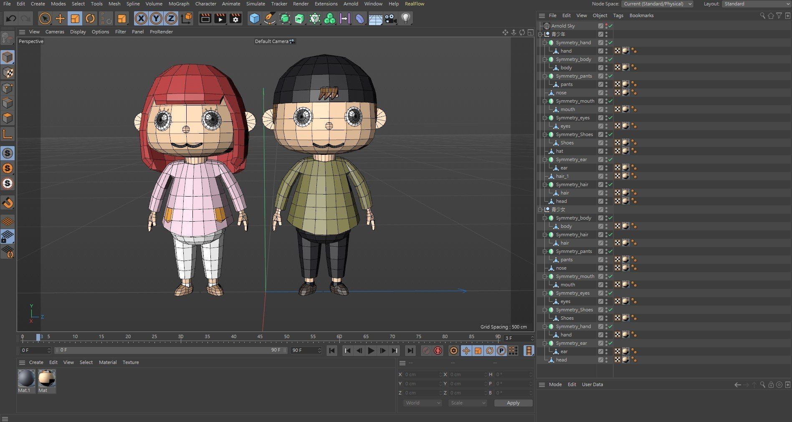Click the Enable Axis icon
The width and height of the screenshot is (792, 422).
8,134
